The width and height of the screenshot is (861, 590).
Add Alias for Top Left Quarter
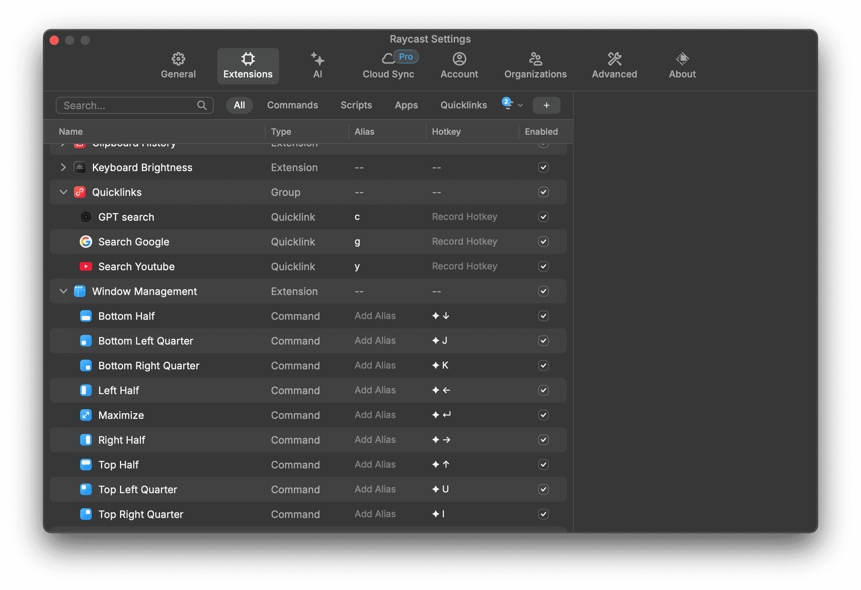pyautogui.click(x=375, y=489)
